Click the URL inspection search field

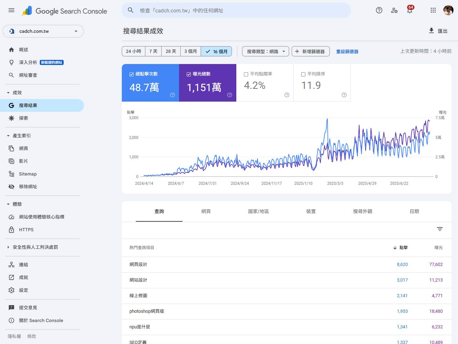coord(236,11)
